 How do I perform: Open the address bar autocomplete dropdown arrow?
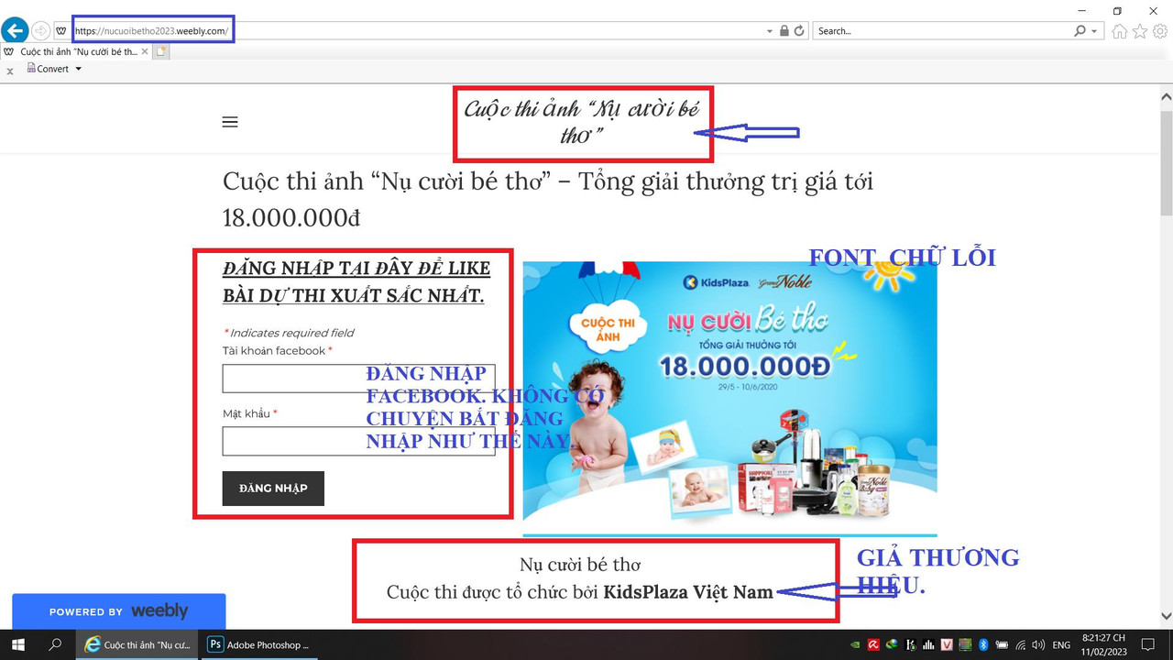(770, 31)
